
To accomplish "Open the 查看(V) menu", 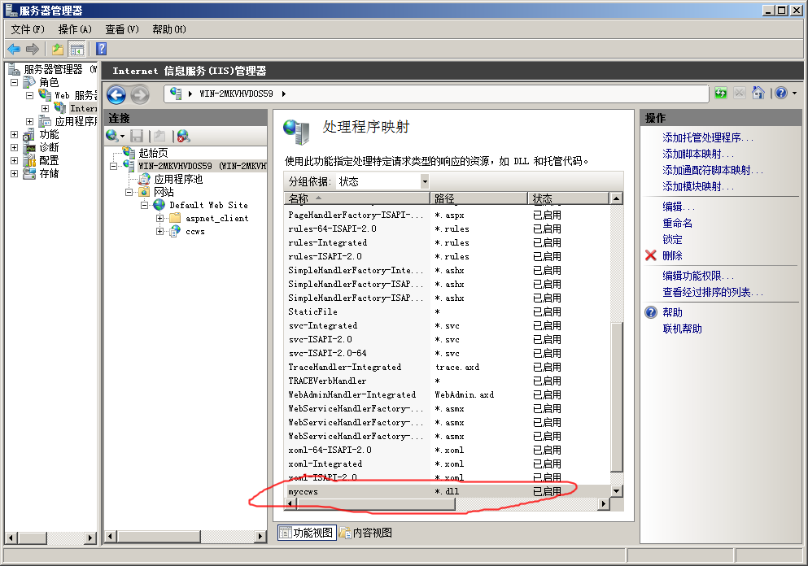I will tap(121, 29).
